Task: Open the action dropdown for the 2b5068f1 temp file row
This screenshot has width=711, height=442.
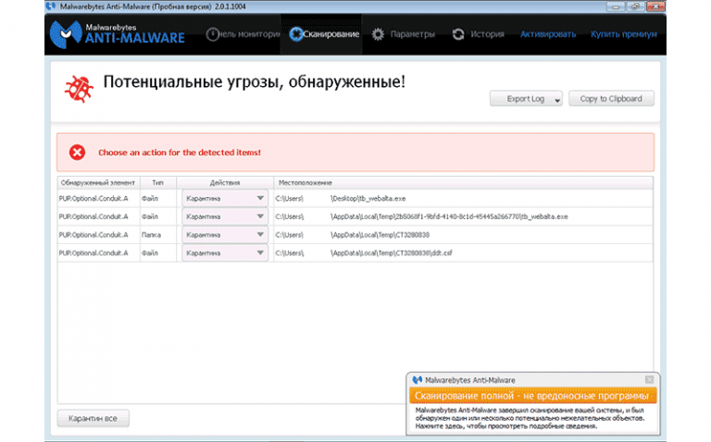Action: pos(225,216)
